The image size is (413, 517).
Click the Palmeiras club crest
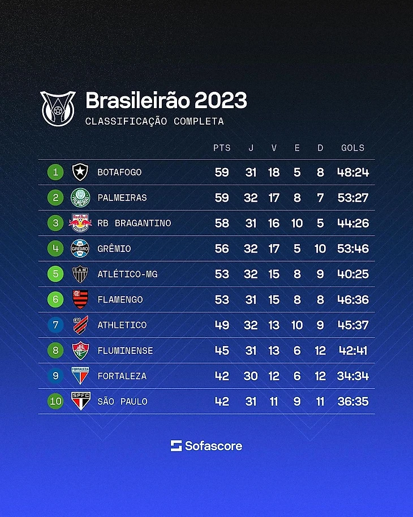point(80,198)
